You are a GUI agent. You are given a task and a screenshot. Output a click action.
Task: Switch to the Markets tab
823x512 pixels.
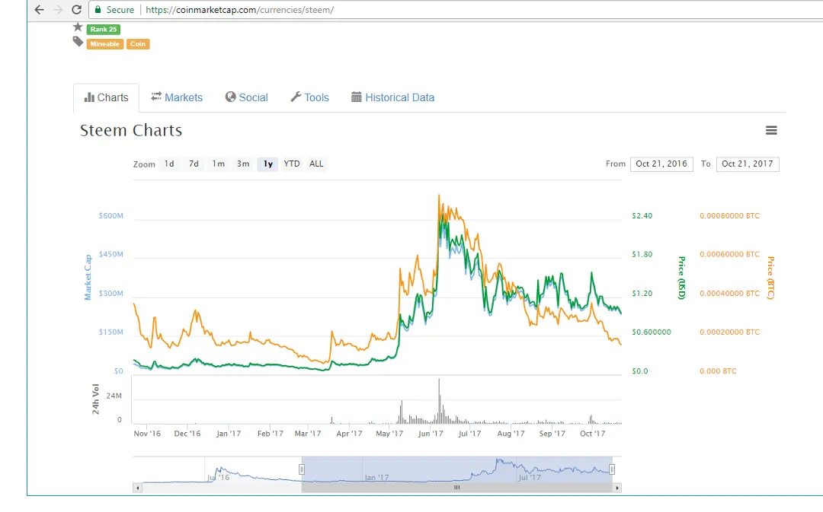(177, 97)
